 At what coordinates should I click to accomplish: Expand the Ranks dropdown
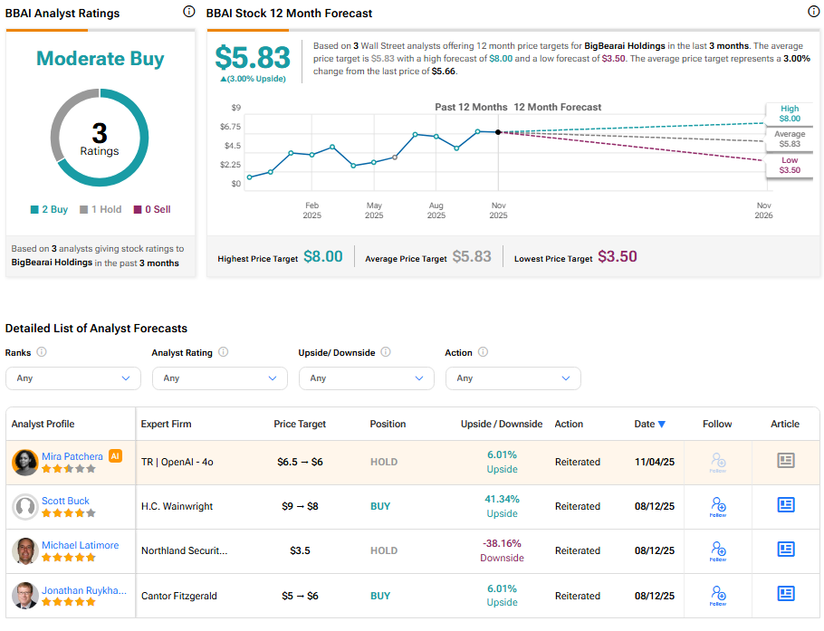(73, 378)
